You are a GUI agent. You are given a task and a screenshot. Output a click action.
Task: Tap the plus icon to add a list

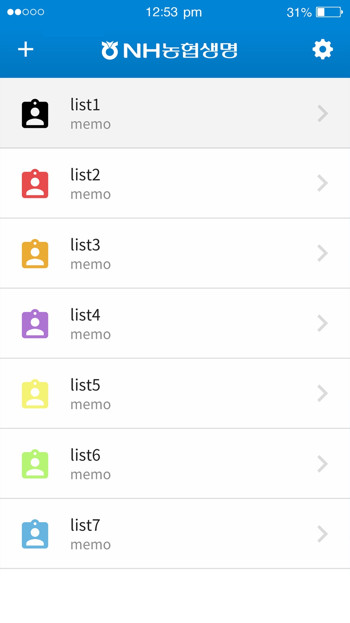[x=26, y=49]
